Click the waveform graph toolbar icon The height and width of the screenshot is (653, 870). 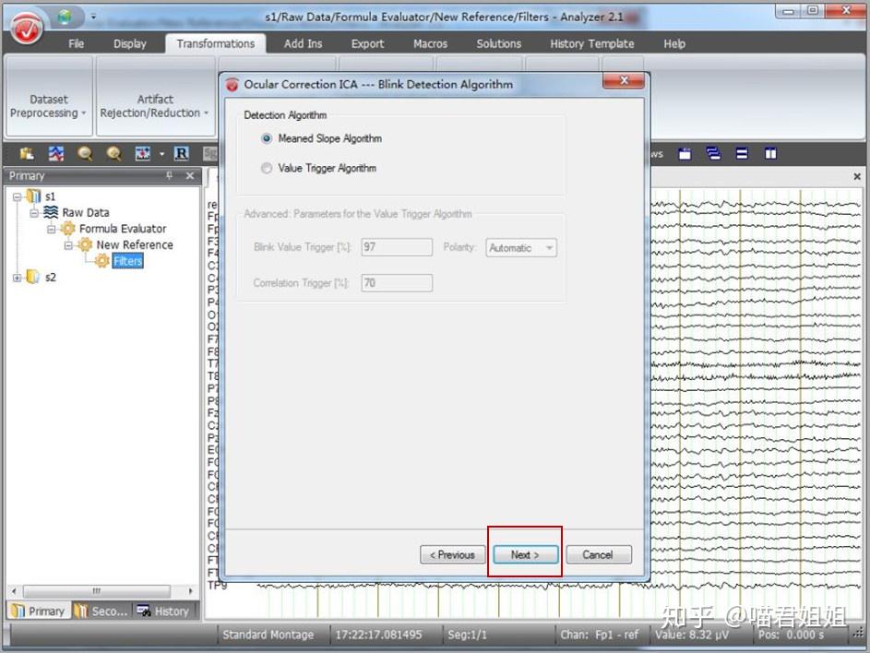tap(56, 154)
